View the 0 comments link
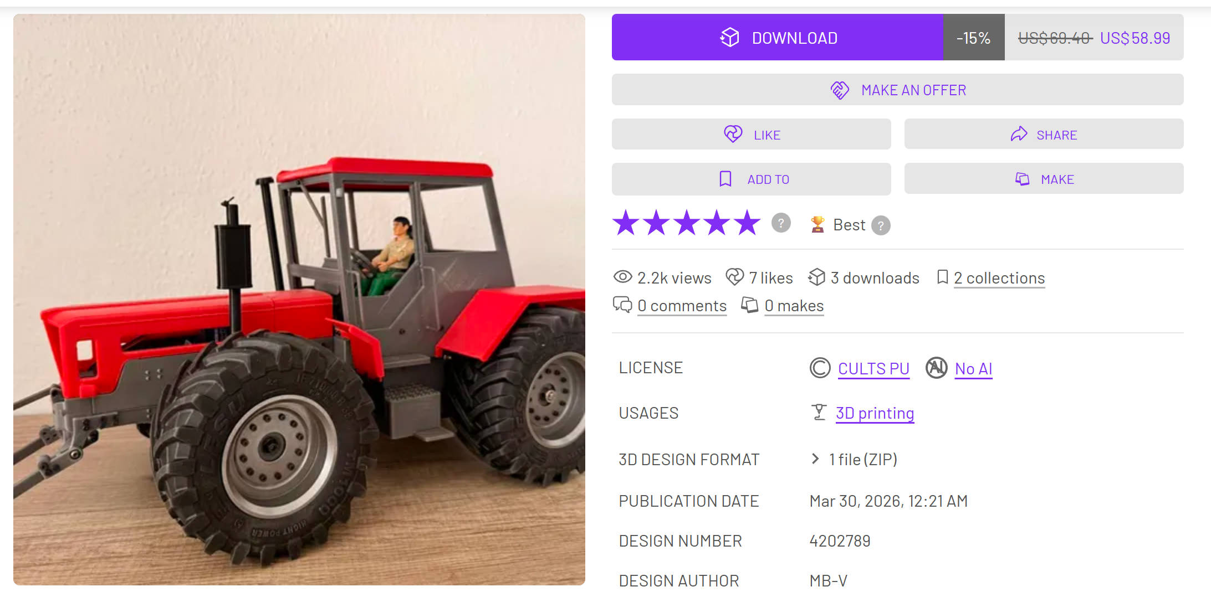This screenshot has width=1211, height=592. [x=682, y=306]
